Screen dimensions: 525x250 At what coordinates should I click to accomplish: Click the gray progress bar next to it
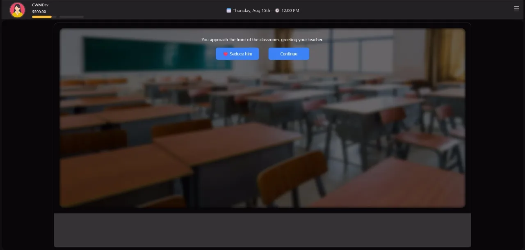pyautogui.click(x=71, y=17)
